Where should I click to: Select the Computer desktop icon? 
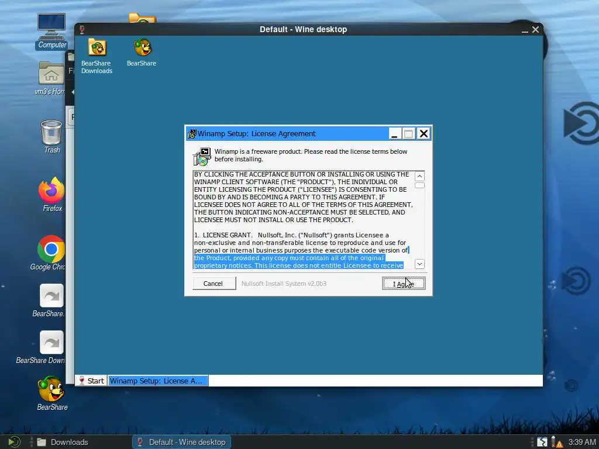click(x=51, y=32)
